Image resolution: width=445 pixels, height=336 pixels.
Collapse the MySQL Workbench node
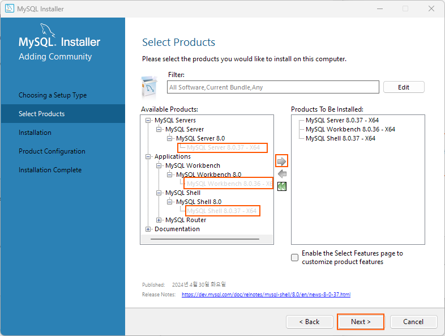coord(159,166)
